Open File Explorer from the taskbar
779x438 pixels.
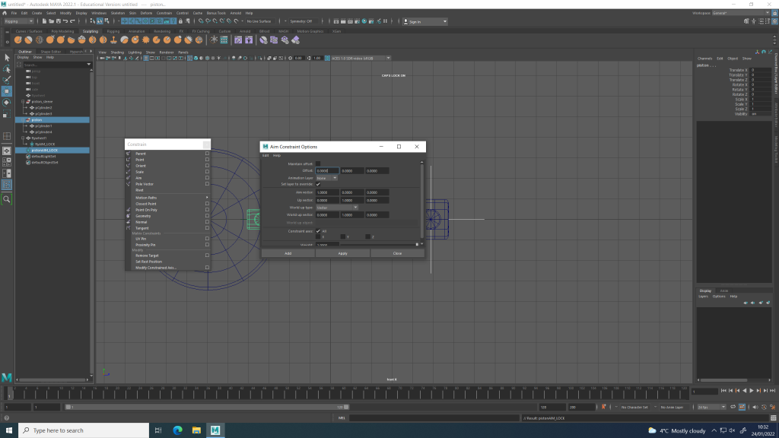(x=196, y=430)
